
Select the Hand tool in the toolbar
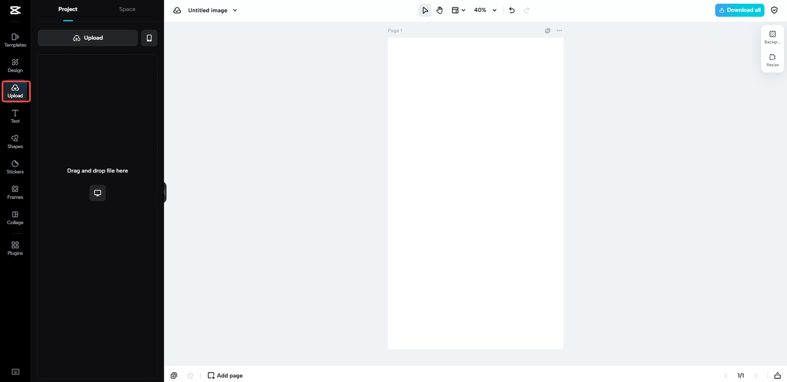tap(440, 10)
